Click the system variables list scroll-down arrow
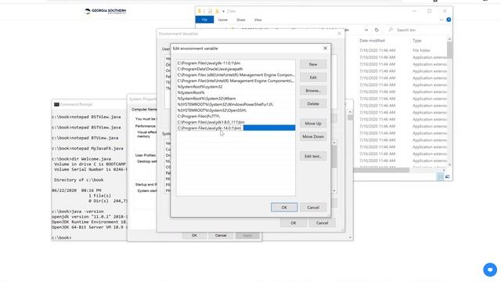Viewport: 501px width, 282px height. pos(334,191)
